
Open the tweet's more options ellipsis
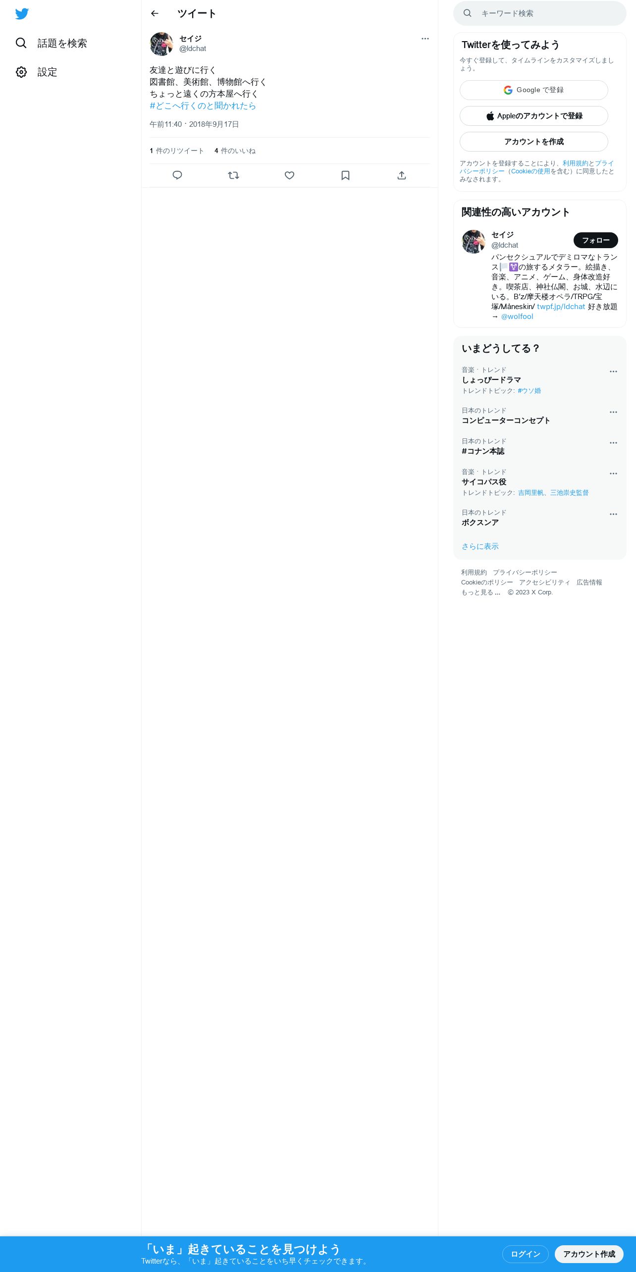point(425,39)
